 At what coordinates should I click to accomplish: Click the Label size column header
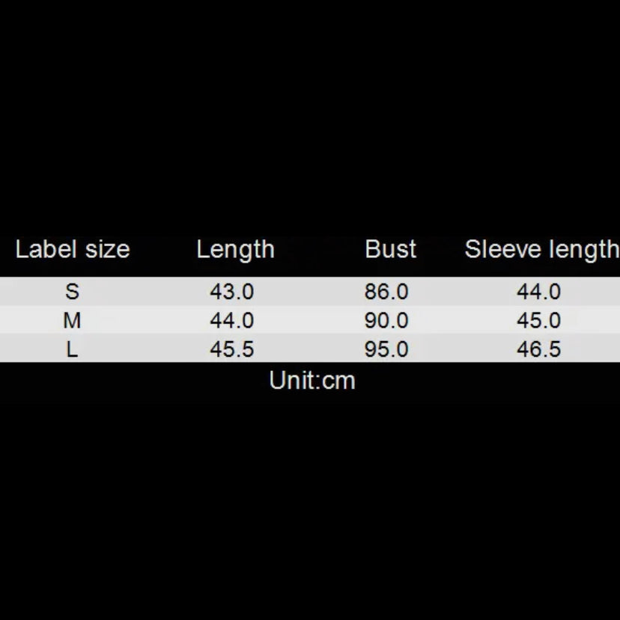pos(73,249)
